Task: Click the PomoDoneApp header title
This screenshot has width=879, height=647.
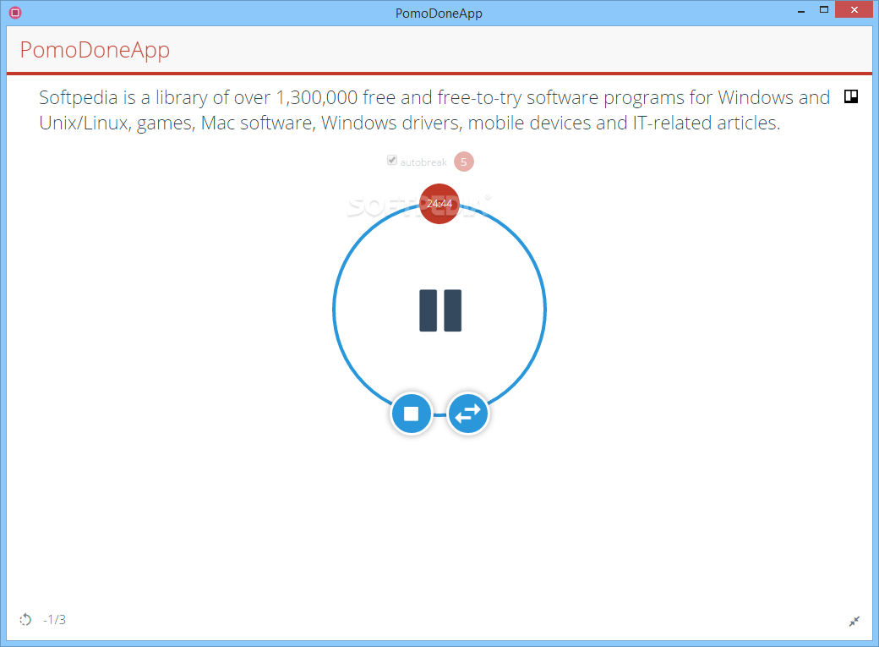Action: (x=95, y=51)
